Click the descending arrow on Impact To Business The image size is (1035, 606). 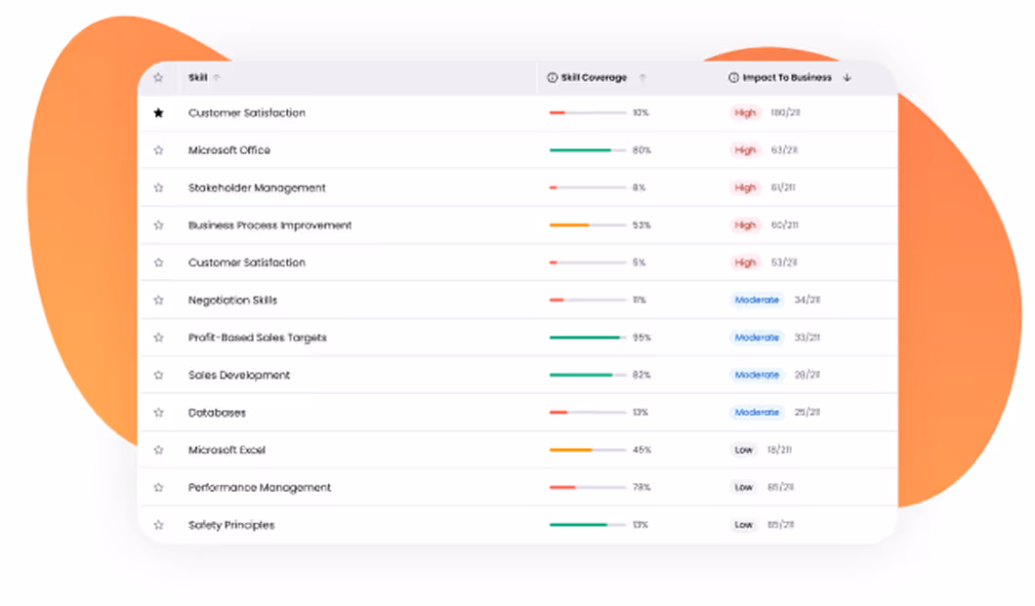846,78
